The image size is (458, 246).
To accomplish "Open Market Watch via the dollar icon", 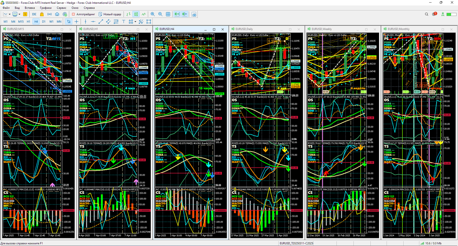I will pyautogui.click(x=25, y=14).
